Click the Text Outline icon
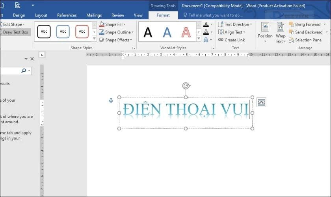331x197 pixels. (206, 32)
